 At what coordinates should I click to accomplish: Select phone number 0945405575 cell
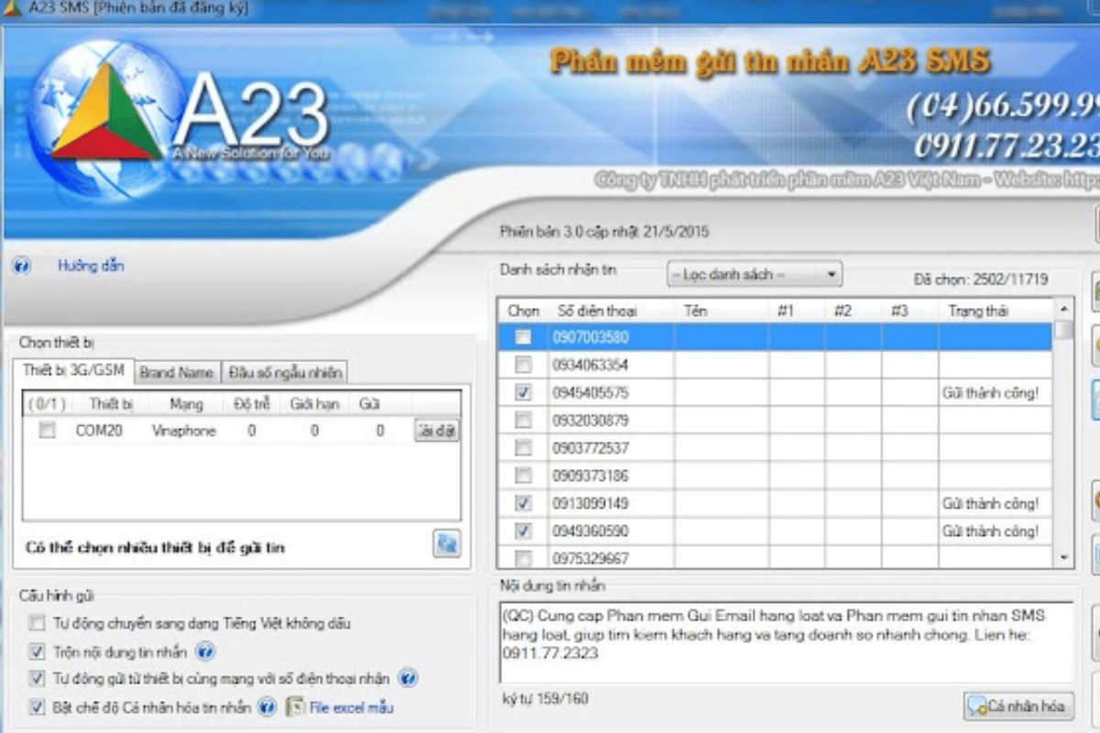tap(612, 392)
